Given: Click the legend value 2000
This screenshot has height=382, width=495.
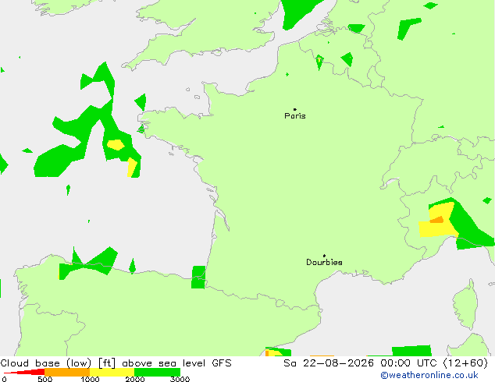Looking at the screenshot, I should [135, 379].
